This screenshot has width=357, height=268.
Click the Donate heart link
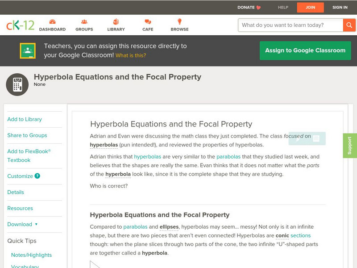pos(249,7)
